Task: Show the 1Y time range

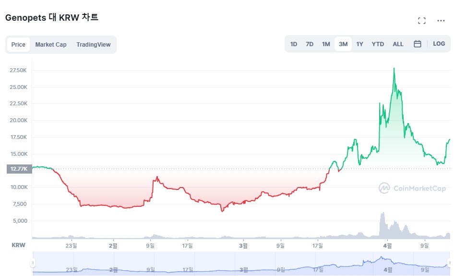Action: pyautogui.click(x=359, y=44)
